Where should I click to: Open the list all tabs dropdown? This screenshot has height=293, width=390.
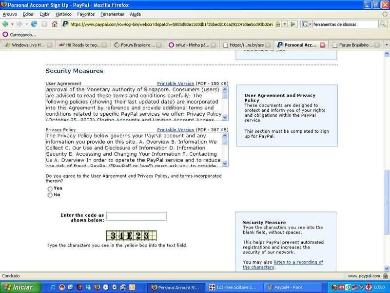click(x=387, y=45)
